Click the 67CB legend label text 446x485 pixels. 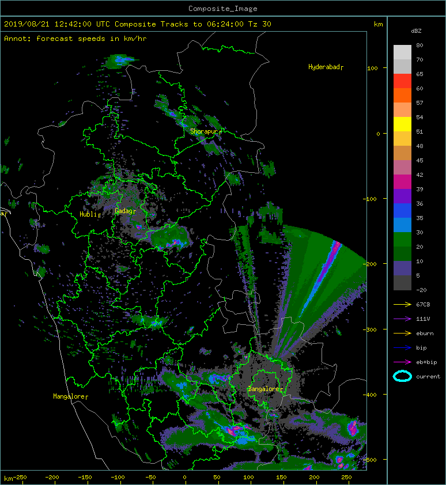click(423, 304)
